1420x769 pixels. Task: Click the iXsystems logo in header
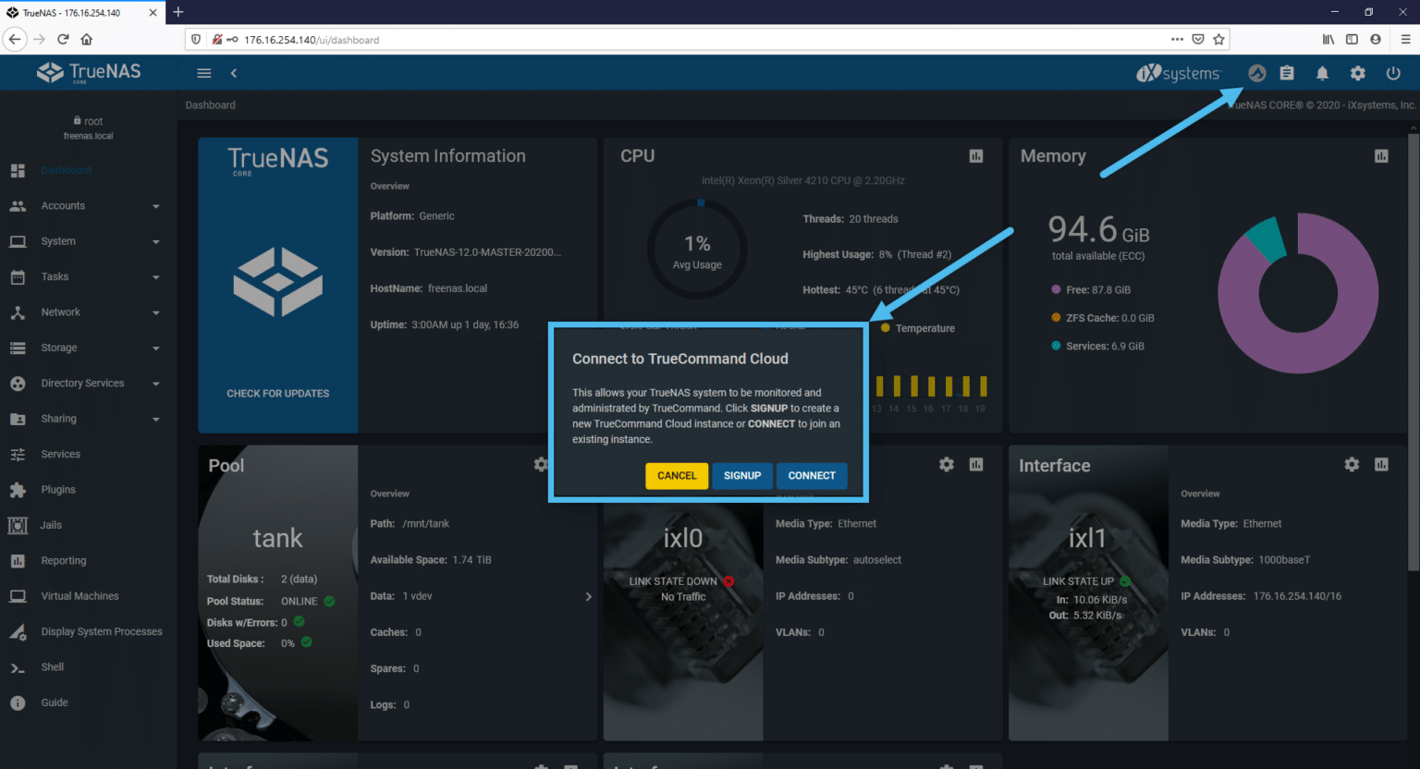pyautogui.click(x=1179, y=73)
